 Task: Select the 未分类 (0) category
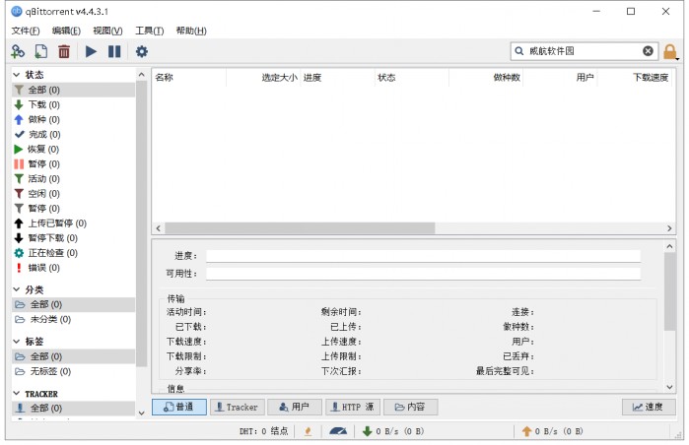[x=73, y=319]
